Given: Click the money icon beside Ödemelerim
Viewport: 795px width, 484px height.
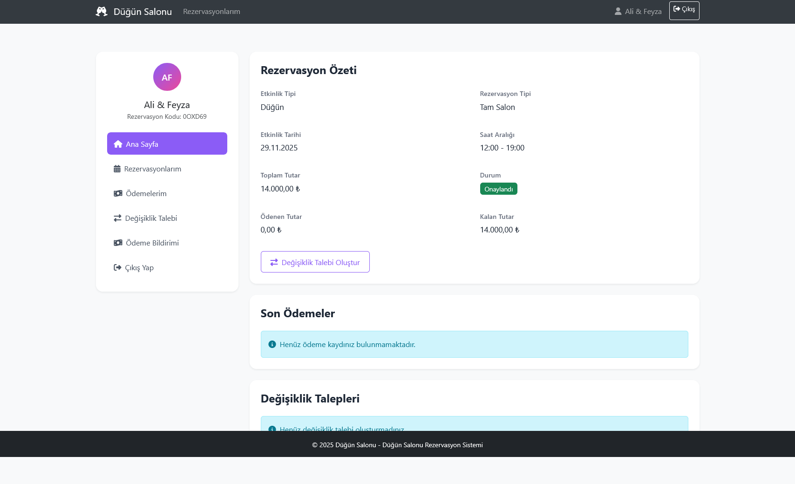Looking at the screenshot, I should point(118,193).
